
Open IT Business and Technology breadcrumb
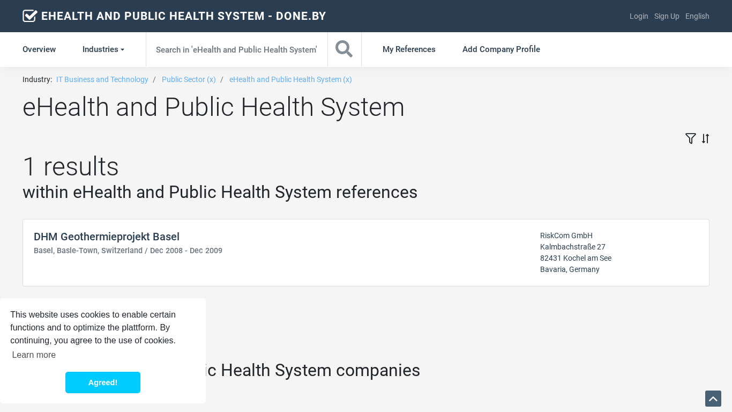click(102, 79)
